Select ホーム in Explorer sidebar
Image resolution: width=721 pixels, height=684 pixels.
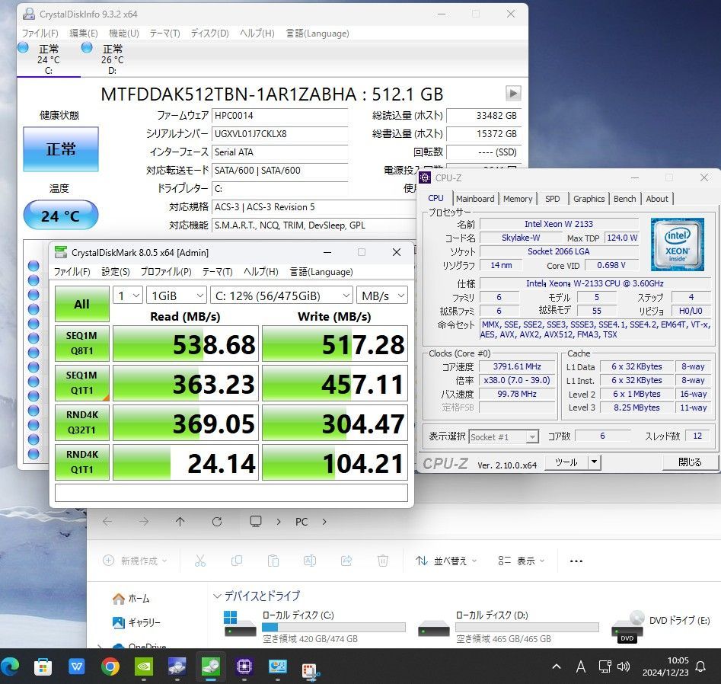tap(131, 599)
